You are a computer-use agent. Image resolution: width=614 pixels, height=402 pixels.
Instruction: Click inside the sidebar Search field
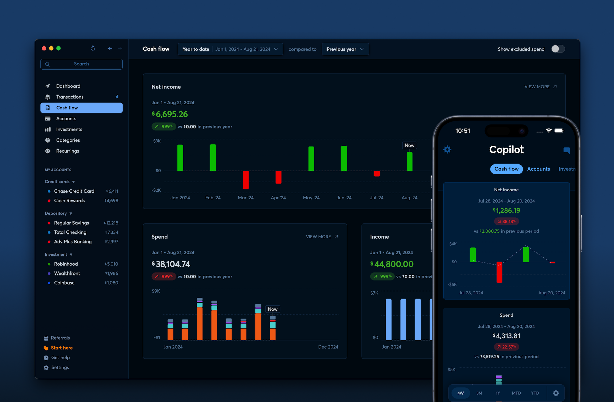pyautogui.click(x=81, y=64)
